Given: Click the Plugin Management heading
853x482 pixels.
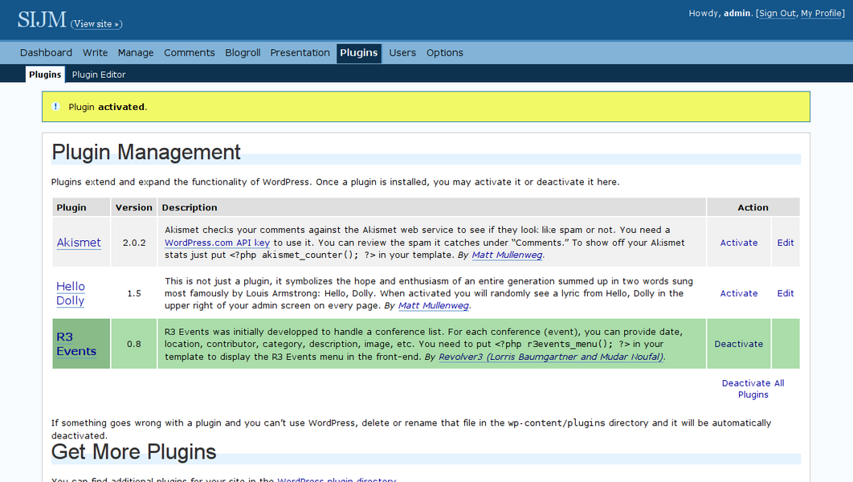Looking at the screenshot, I should tap(146, 153).
